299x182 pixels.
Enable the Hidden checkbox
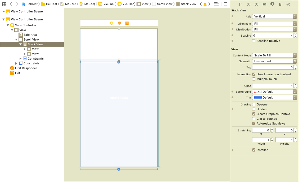(x=254, y=109)
